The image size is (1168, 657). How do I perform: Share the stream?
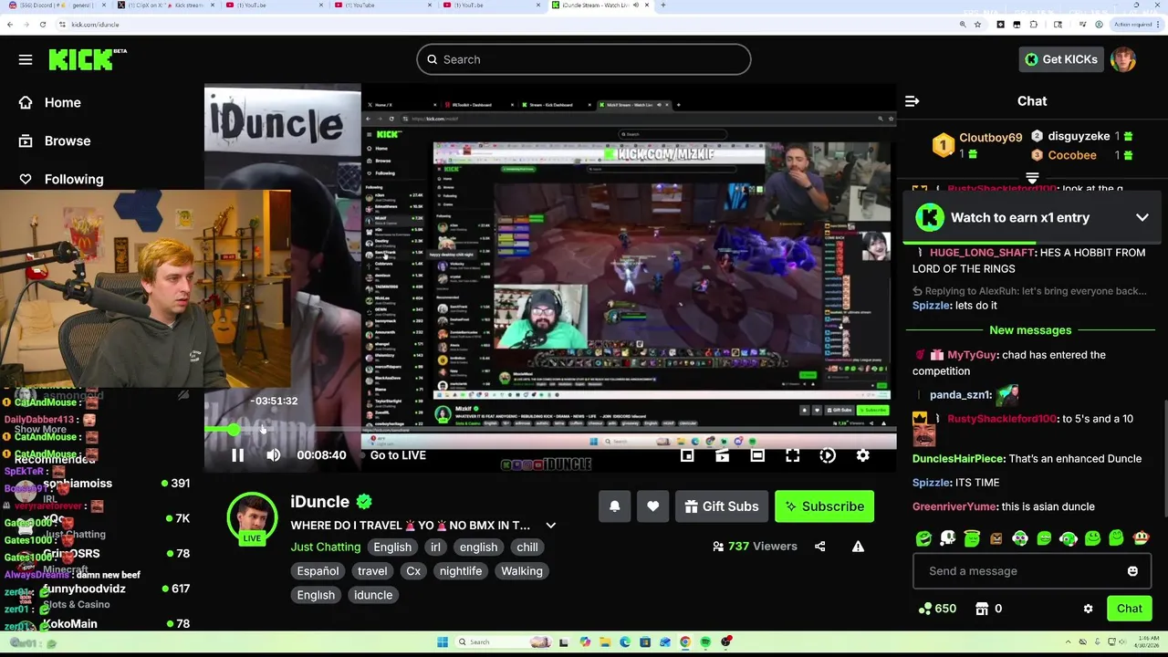[x=819, y=547]
